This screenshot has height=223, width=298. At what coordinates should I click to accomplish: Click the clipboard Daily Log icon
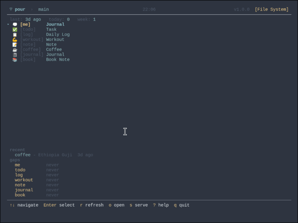(x=15, y=34)
